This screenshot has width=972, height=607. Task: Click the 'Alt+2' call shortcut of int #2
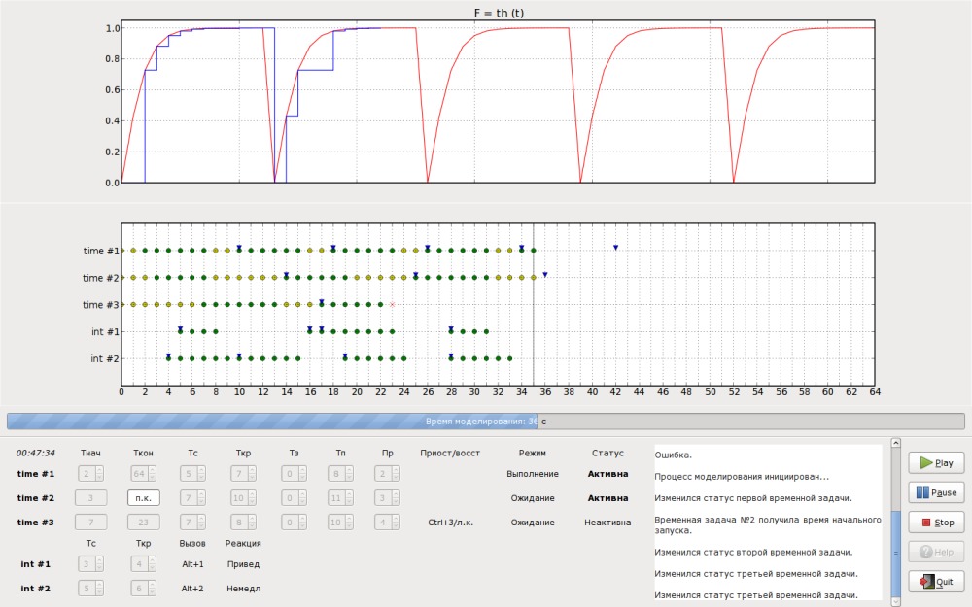tap(192, 589)
